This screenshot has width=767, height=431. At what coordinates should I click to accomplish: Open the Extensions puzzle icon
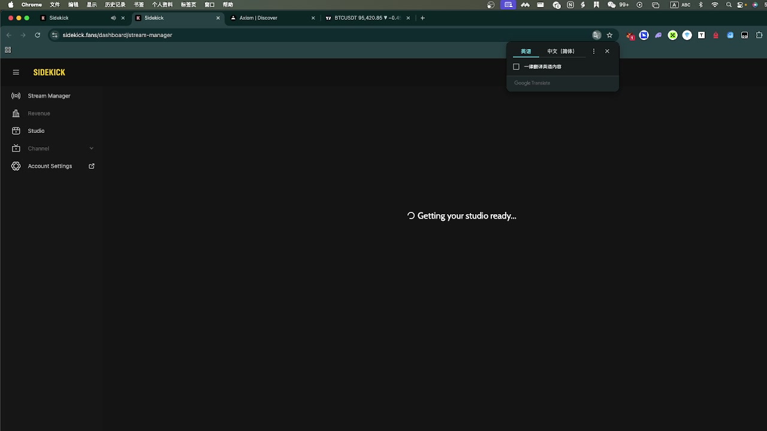point(759,35)
